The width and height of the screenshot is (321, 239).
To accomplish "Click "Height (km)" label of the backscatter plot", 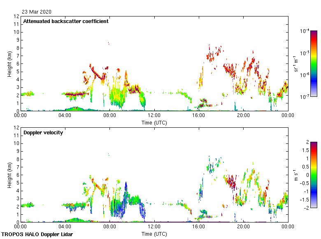I will click(x=9, y=63).
